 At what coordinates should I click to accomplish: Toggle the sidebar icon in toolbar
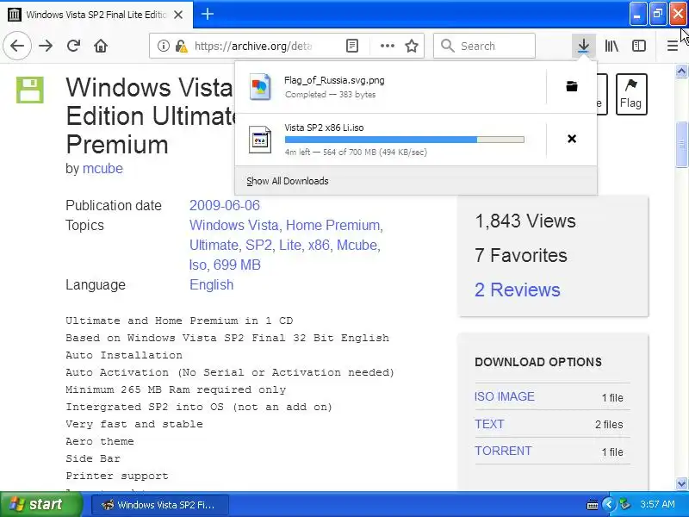(x=638, y=46)
